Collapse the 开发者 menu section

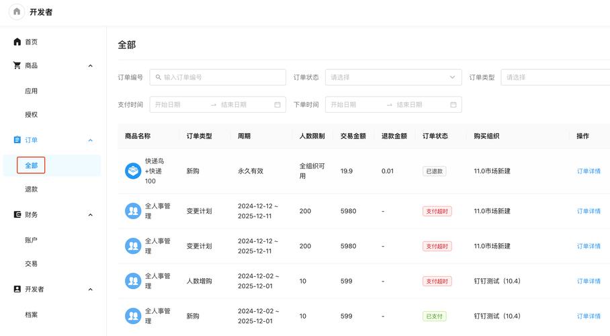click(90, 289)
